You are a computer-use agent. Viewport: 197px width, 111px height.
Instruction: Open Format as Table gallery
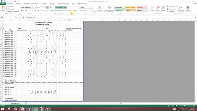click(110, 9)
